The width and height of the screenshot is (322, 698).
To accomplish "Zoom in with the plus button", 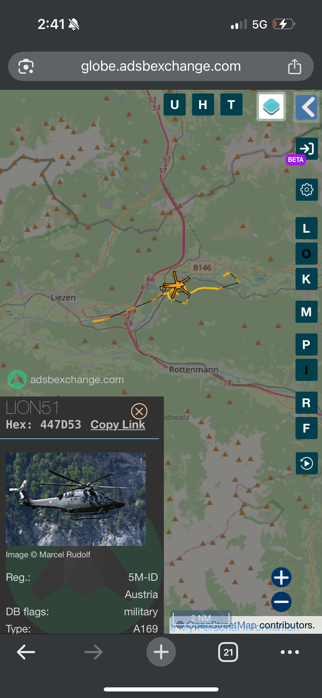I will [281, 577].
